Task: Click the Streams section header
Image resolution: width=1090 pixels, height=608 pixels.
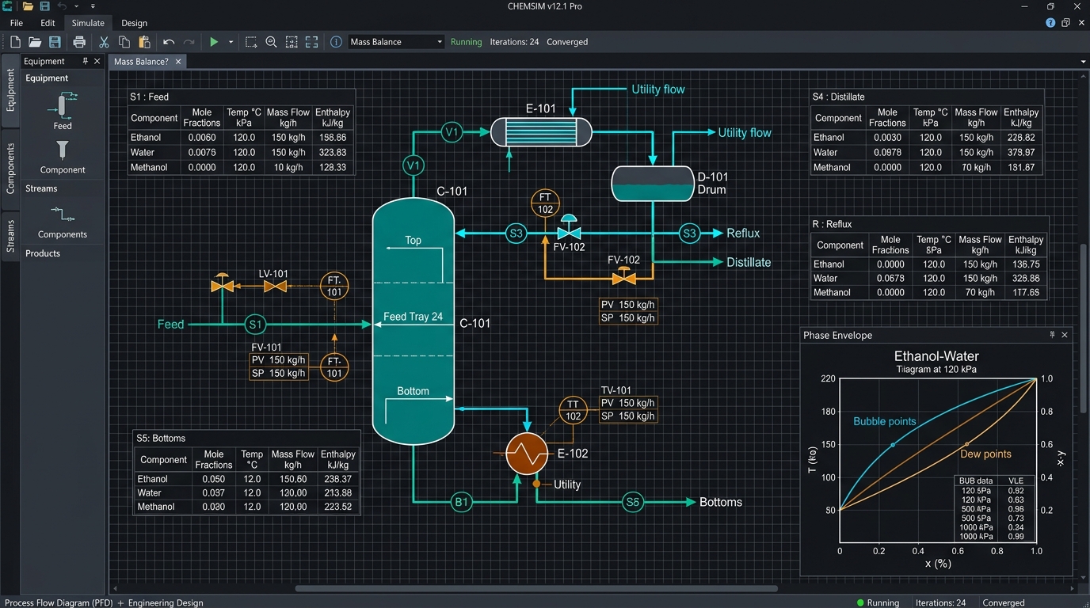Action: 41,188
